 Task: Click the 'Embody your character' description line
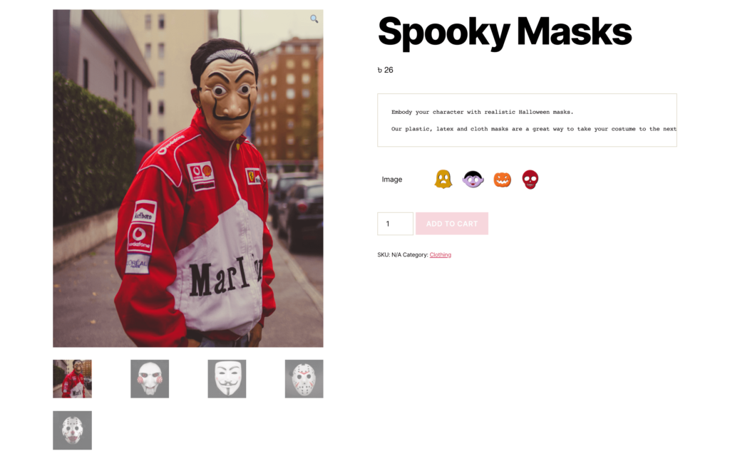pyautogui.click(x=483, y=112)
